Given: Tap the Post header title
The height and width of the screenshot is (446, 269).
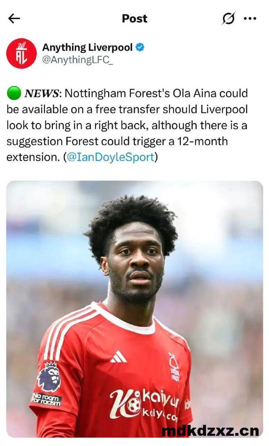Looking at the screenshot, I should click(x=134, y=18).
